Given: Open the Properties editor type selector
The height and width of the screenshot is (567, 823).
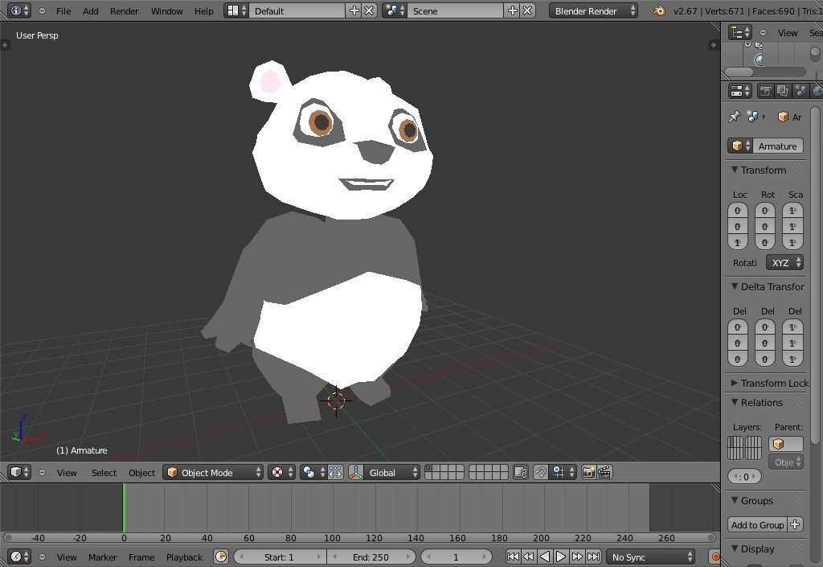Looking at the screenshot, I should click(740, 91).
